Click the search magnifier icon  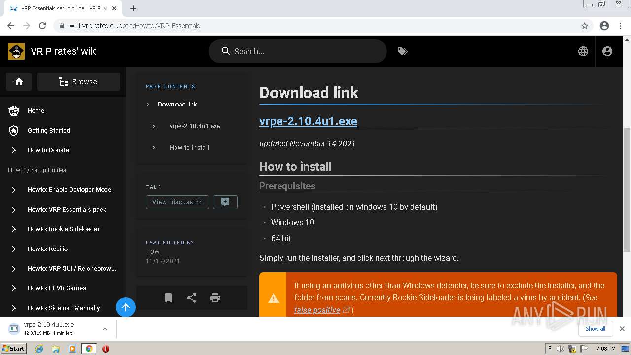[x=226, y=51]
